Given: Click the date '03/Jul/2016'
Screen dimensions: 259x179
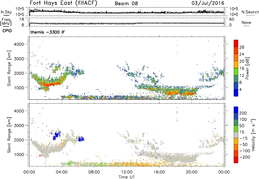Looking at the screenshot, I should pos(208,3).
